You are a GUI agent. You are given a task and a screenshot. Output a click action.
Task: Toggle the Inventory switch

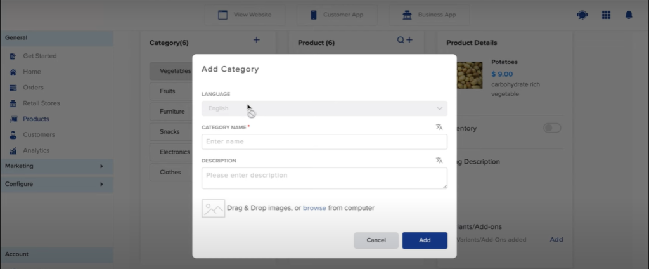[552, 128]
